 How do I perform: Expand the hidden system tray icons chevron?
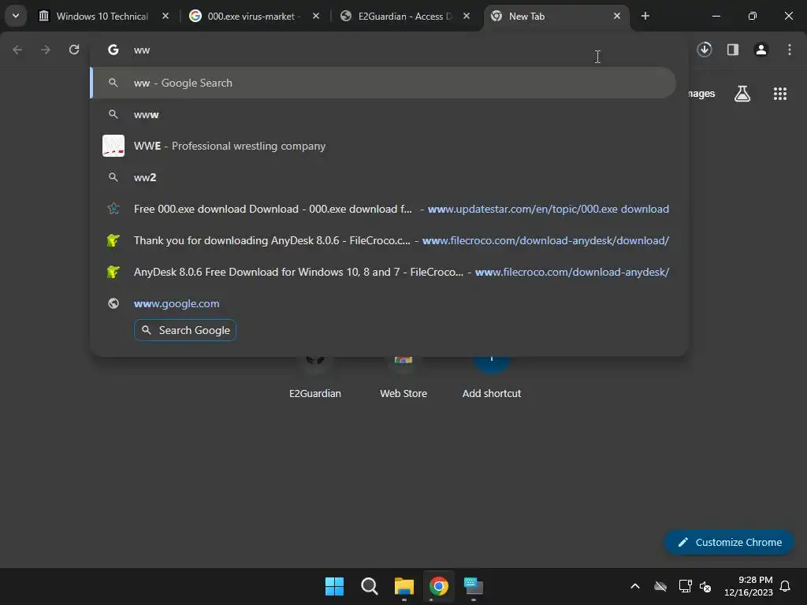click(635, 586)
